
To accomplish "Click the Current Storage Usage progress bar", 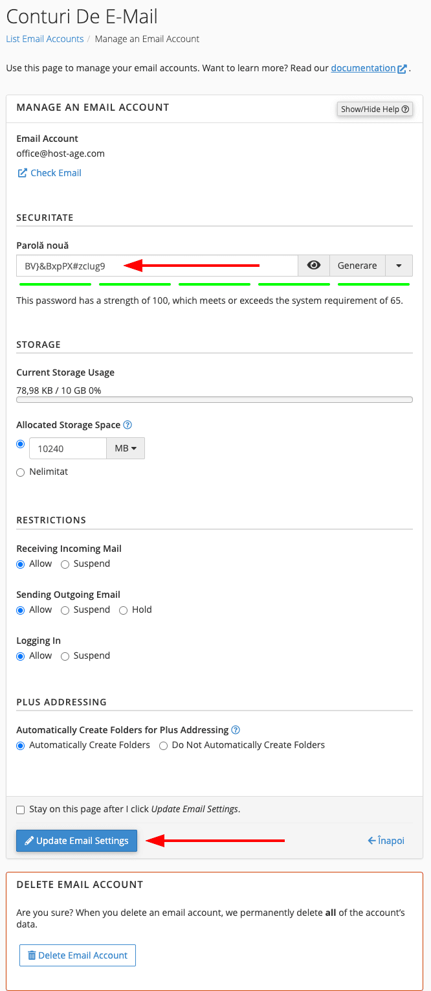I will (214, 400).
